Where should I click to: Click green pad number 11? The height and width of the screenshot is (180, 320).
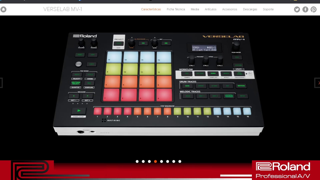click(x=147, y=69)
